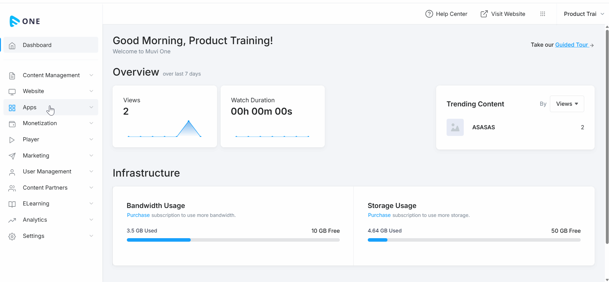Click the 50 GB Free label
This screenshot has width=609, height=282.
point(566,231)
